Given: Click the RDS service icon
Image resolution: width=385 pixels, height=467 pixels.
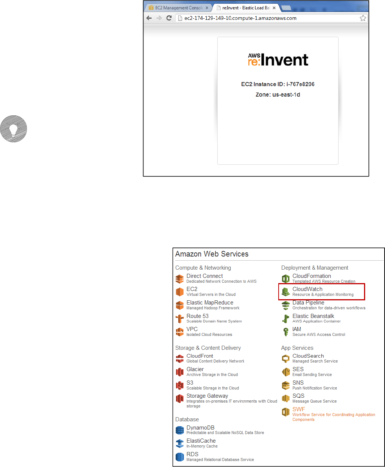Looking at the screenshot, I should (x=180, y=457).
